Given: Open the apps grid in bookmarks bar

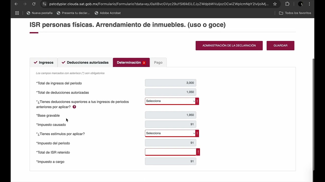Looking at the screenshot, I should 17,13.
